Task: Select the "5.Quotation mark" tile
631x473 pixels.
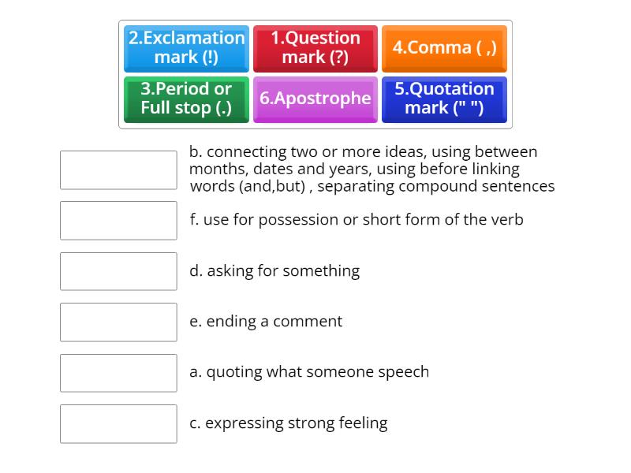Action: [444, 99]
